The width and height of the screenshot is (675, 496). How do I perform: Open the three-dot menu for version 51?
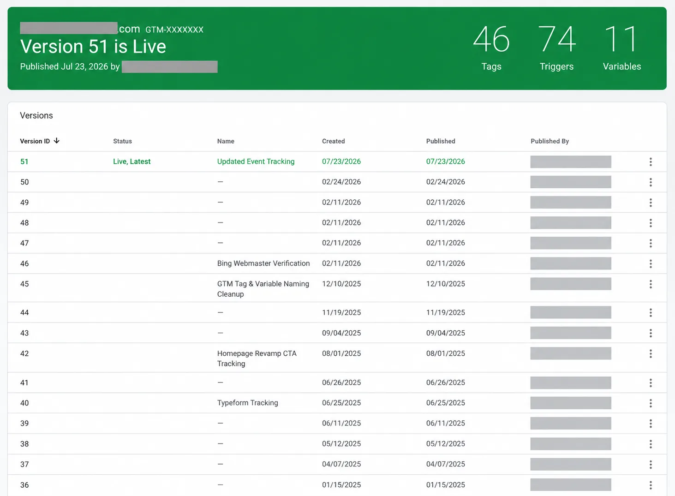(x=651, y=162)
